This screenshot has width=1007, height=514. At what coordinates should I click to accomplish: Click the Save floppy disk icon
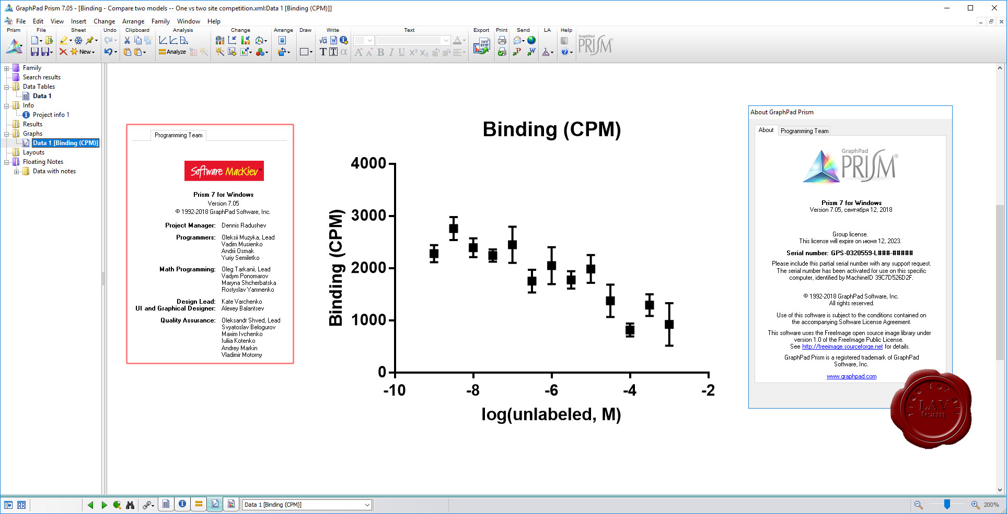34,52
